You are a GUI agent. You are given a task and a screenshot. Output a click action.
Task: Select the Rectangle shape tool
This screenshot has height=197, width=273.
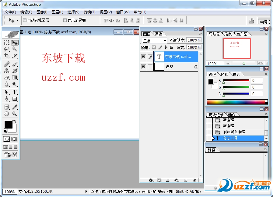pyautogui.click(x=15, y=99)
